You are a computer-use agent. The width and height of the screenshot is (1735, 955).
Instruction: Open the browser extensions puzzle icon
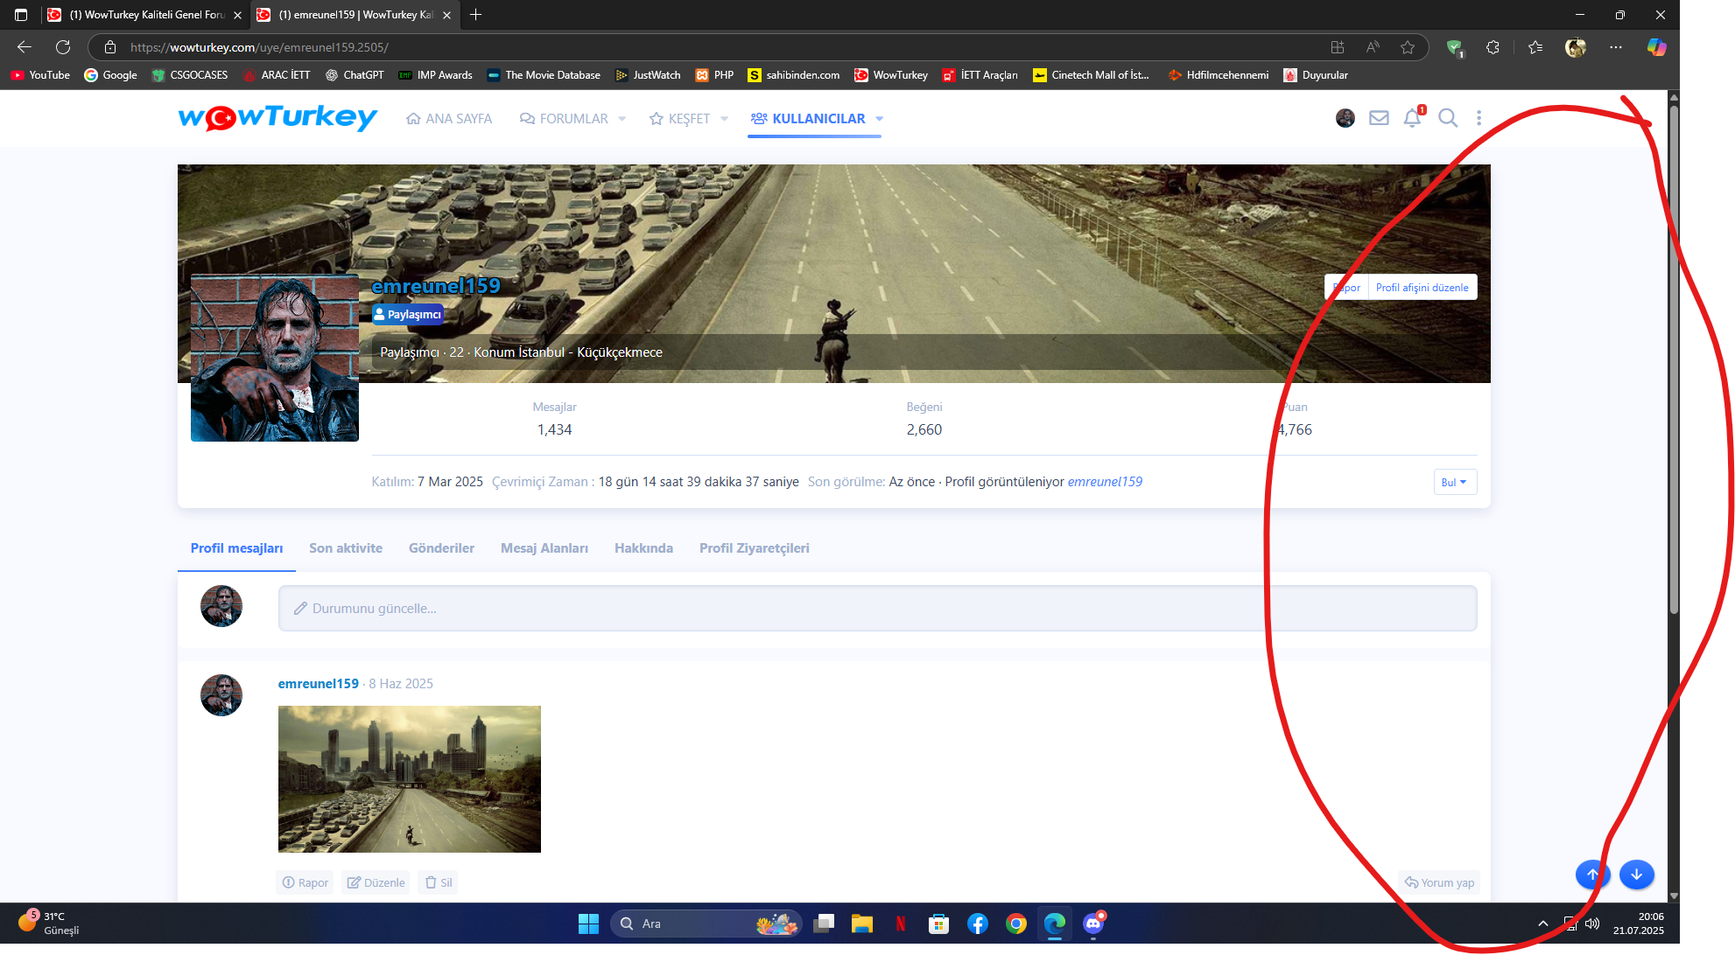coord(1493,47)
